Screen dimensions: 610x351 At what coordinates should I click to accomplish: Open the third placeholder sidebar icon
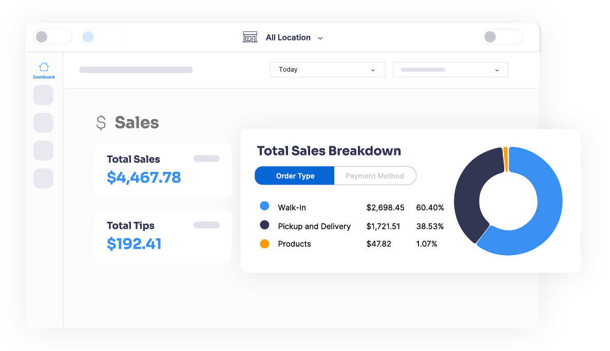43,151
